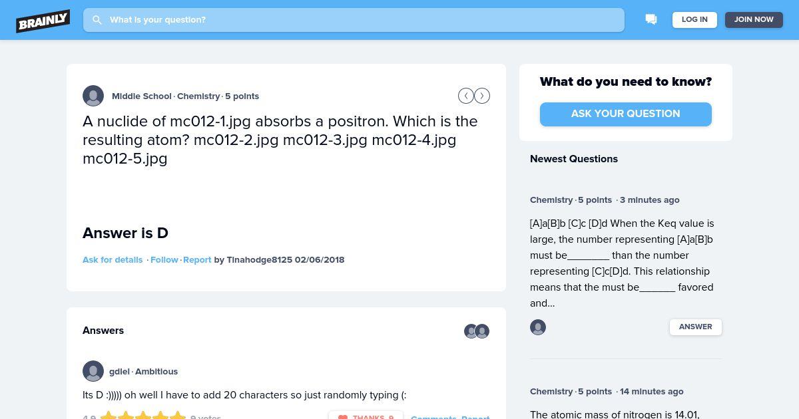799x419 pixels.
Task: Go to next question arrow
Action: (482, 96)
